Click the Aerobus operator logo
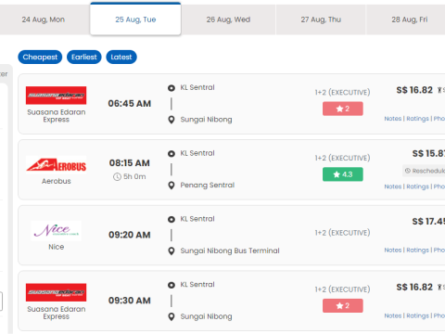Viewport: 445px width, 334px height. tap(56, 165)
